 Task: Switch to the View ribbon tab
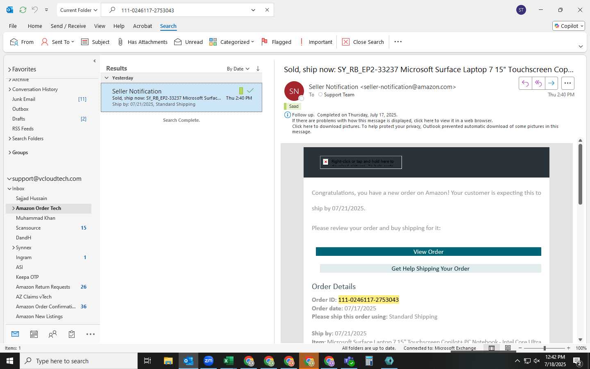coord(100,26)
